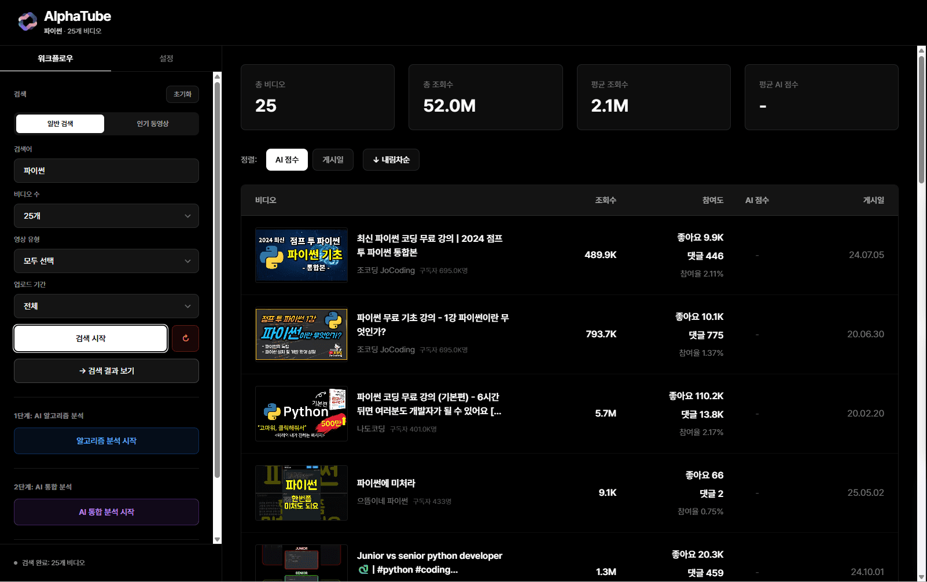Switch to 인기 동영상 mode
The width and height of the screenshot is (927, 582).
click(x=153, y=124)
